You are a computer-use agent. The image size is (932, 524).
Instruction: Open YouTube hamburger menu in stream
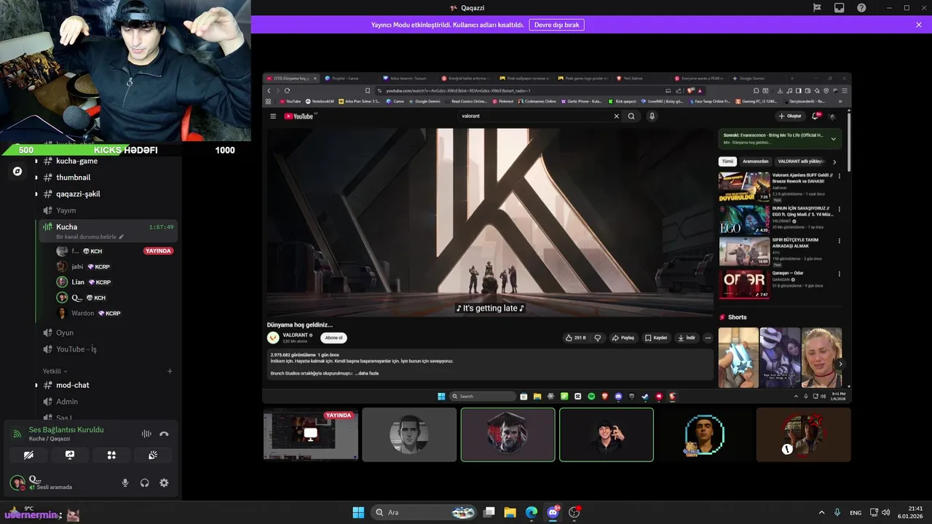click(273, 116)
